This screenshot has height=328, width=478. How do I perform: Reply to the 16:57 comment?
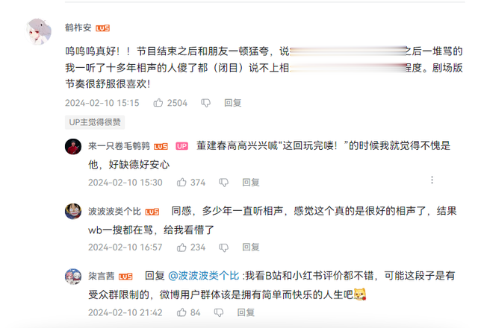[x=251, y=247]
